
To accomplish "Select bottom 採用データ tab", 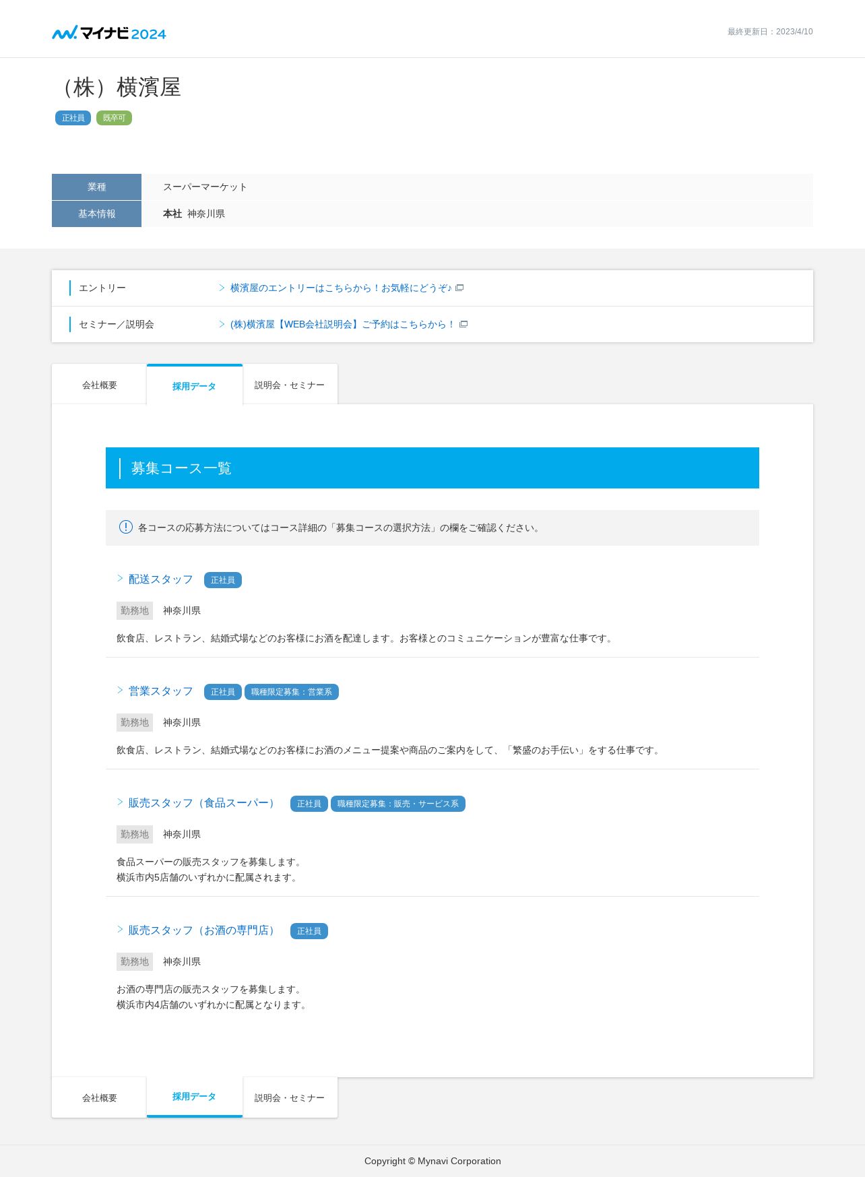I will tap(194, 1097).
